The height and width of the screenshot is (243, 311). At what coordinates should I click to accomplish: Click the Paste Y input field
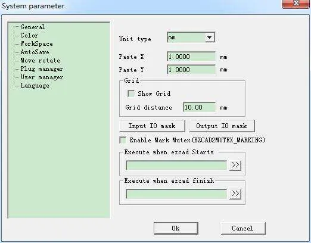coord(191,70)
